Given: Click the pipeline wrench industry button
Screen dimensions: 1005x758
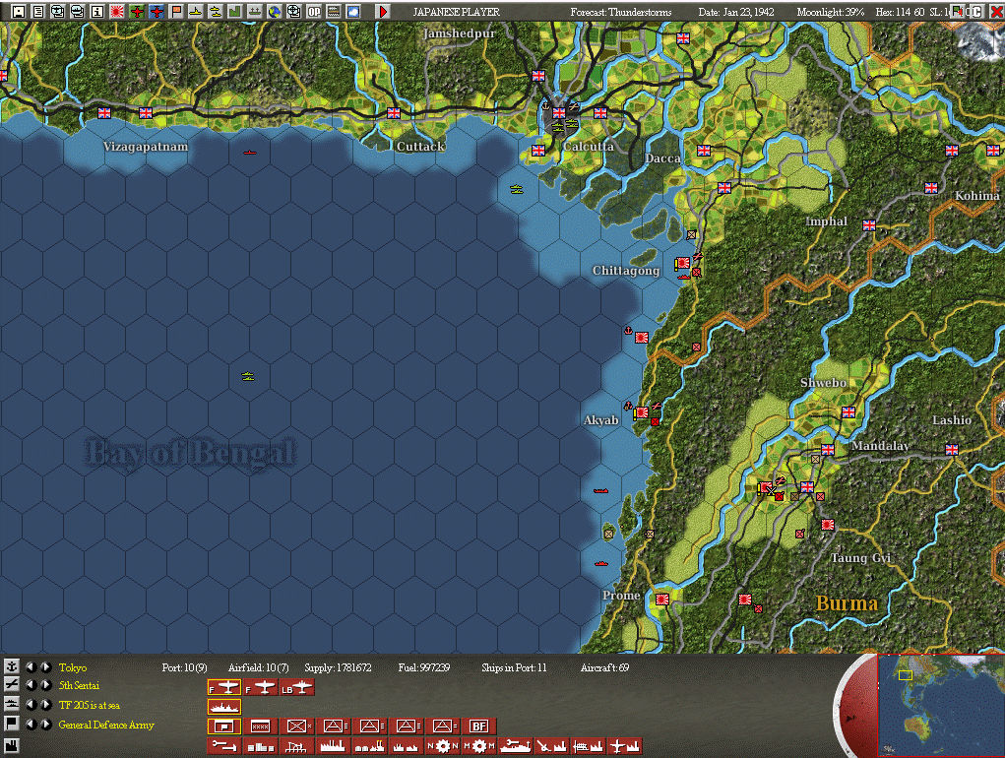Looking at the screenshot, I should 224,746.
